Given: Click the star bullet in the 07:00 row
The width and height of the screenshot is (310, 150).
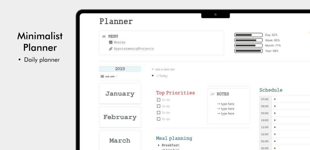Looking at the screenshot, I should 275,99.
